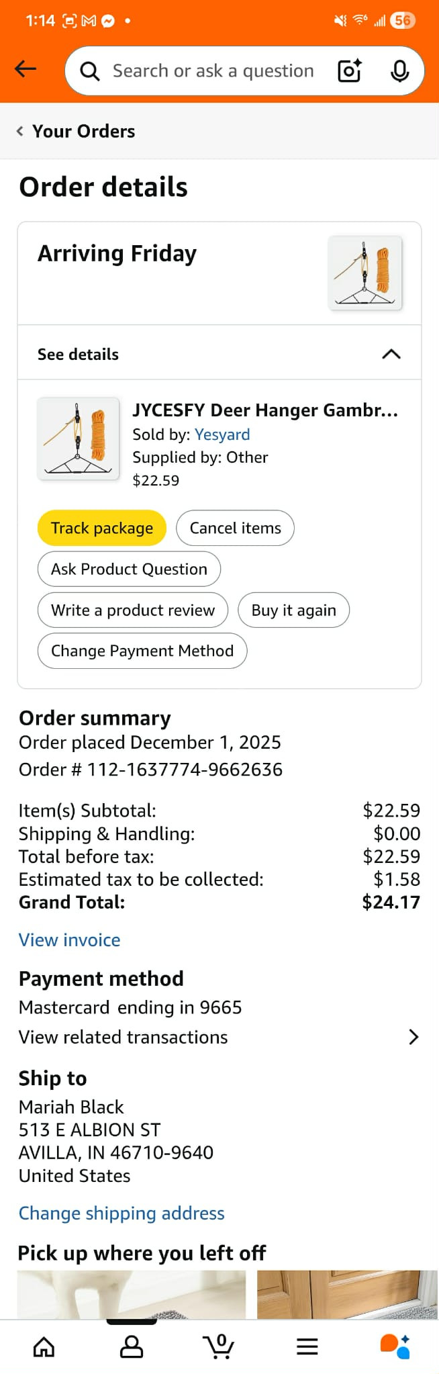Open the deer hanger product thumbnail
439x1374 pixels.
pyautogui.click(x=79, y=439)
